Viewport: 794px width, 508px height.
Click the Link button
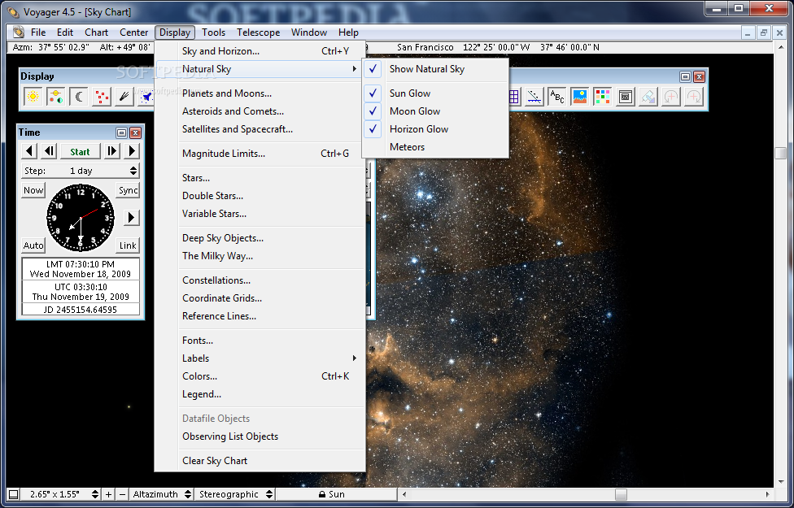click(128, 245)
